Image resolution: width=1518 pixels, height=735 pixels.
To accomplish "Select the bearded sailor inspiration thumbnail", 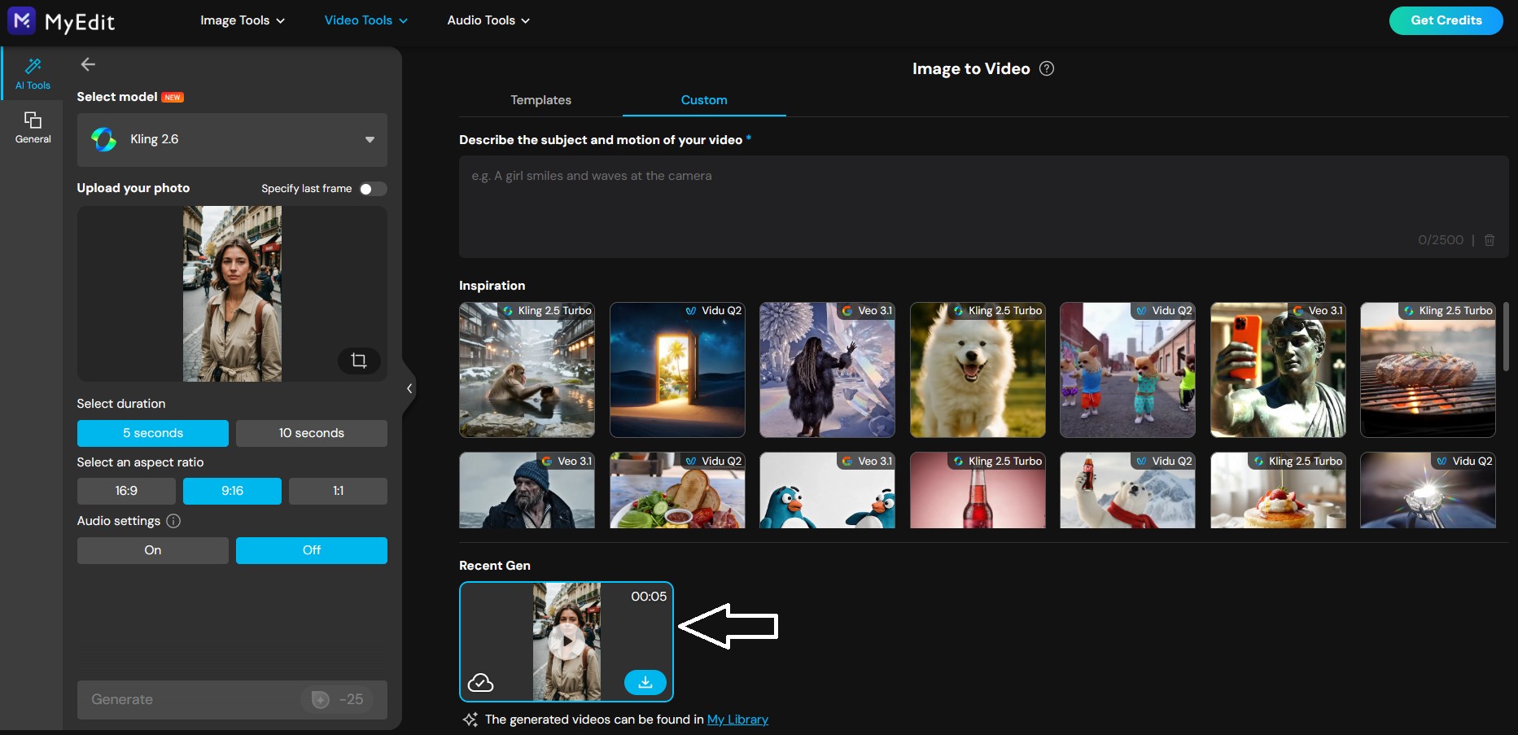I will click(x=527, y=491).
